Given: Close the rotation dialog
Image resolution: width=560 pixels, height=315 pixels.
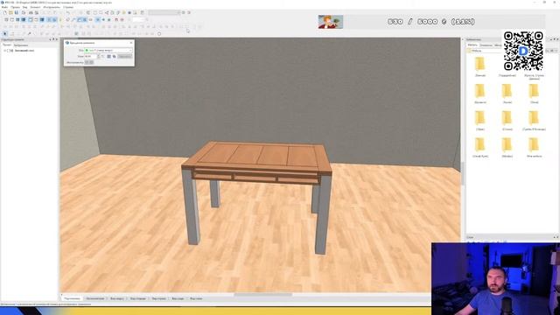Looking at the screenshot, I should tap(131, 43).
